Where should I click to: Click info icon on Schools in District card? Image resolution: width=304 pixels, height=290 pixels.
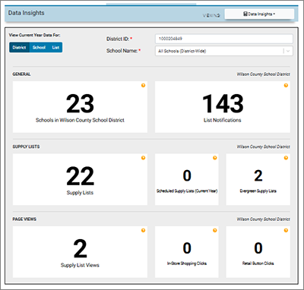(x=143, y=85)
